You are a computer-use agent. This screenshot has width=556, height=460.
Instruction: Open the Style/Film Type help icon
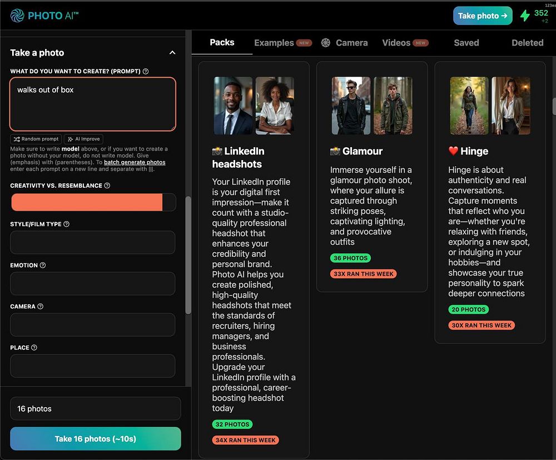[x=66, y=224]
